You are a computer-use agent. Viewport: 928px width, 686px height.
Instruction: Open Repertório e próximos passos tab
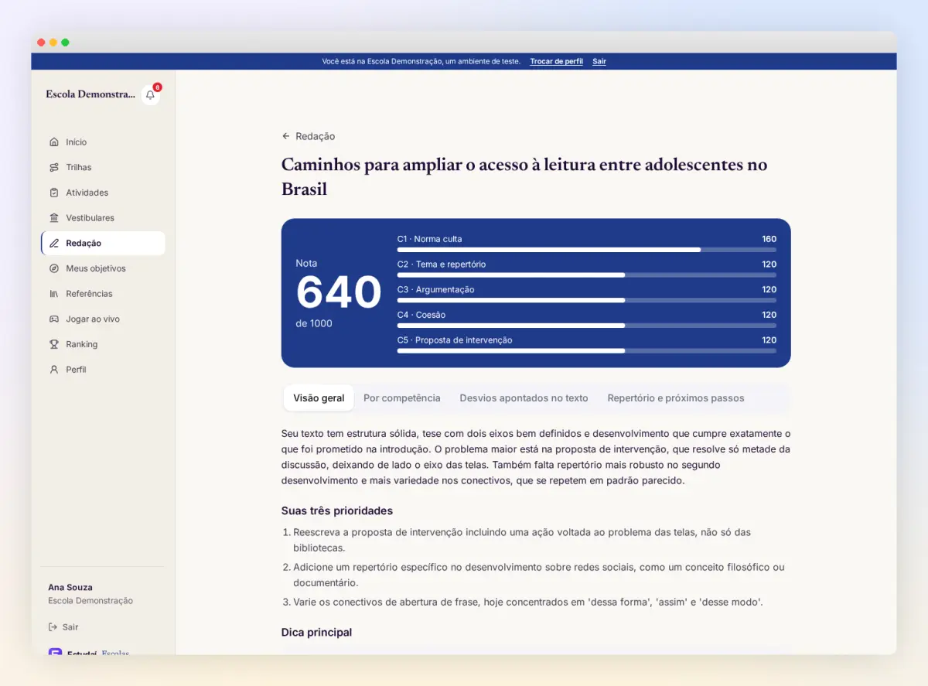[676, 398]
